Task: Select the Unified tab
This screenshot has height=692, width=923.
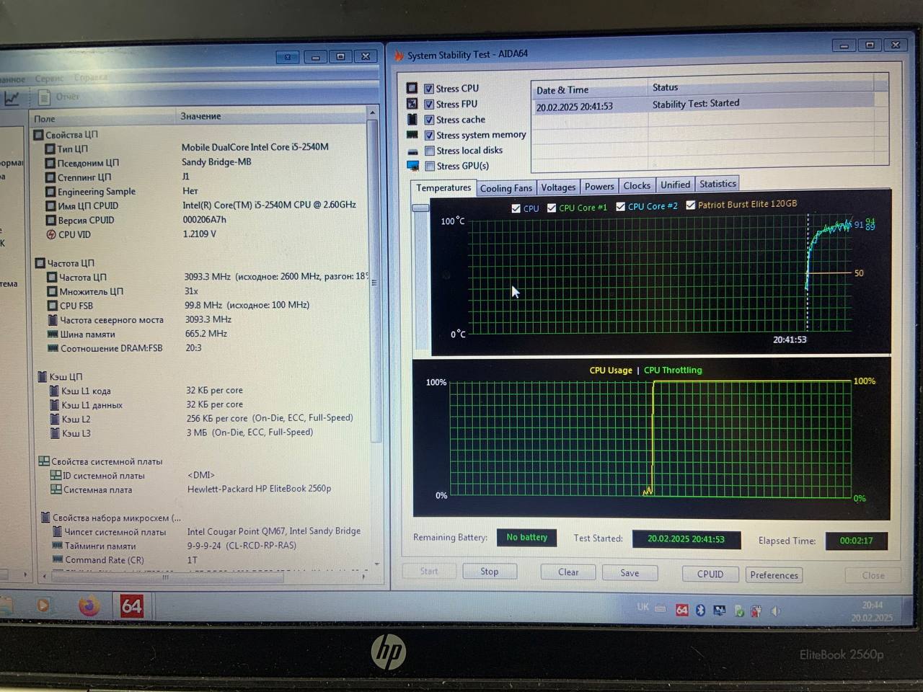Action: pos(675,185)
